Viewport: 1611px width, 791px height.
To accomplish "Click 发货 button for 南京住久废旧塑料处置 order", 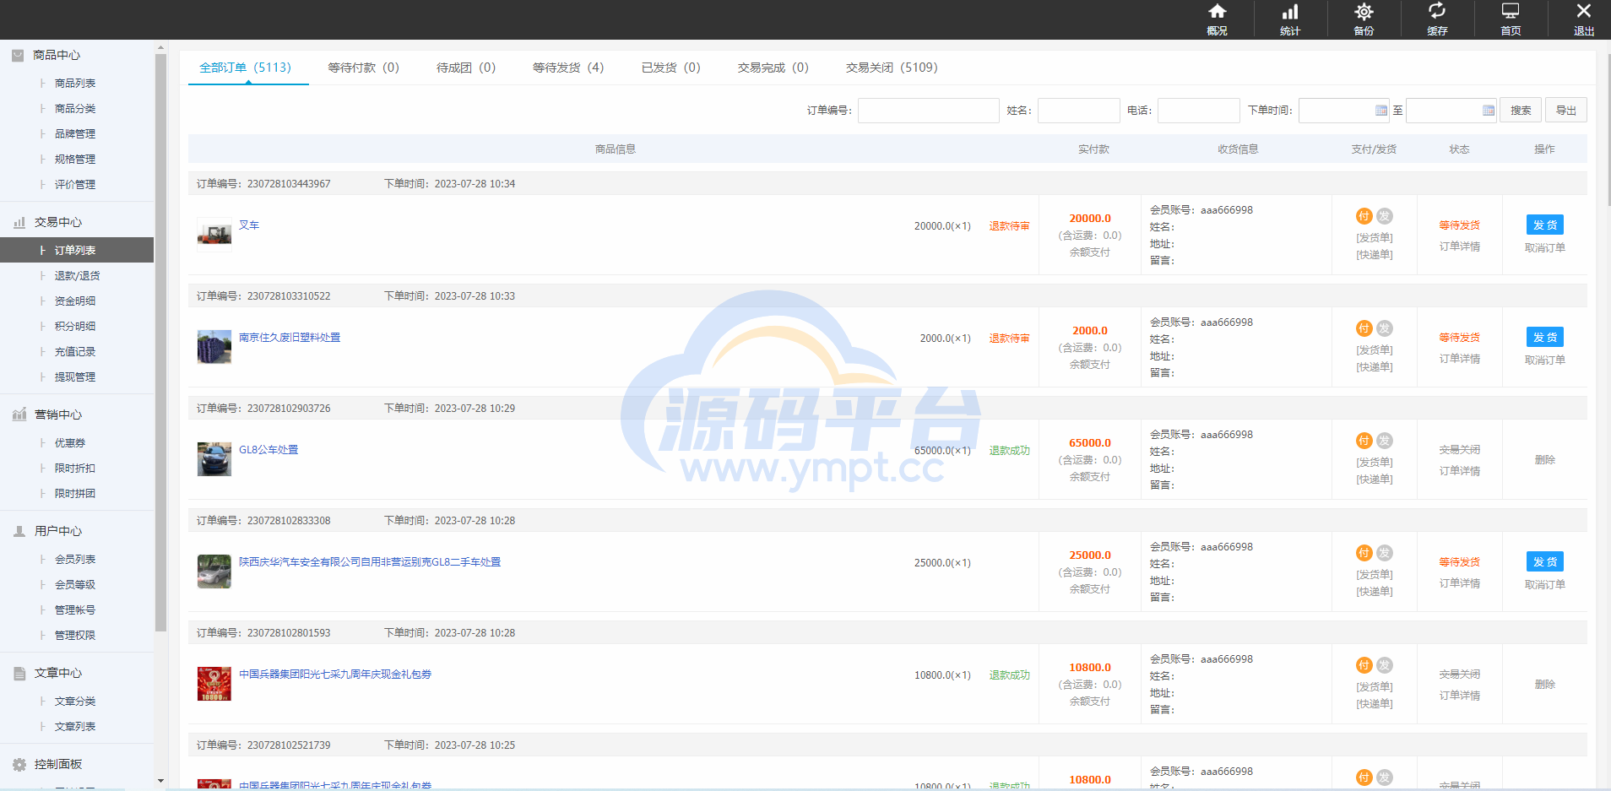I will [1545, 337].
